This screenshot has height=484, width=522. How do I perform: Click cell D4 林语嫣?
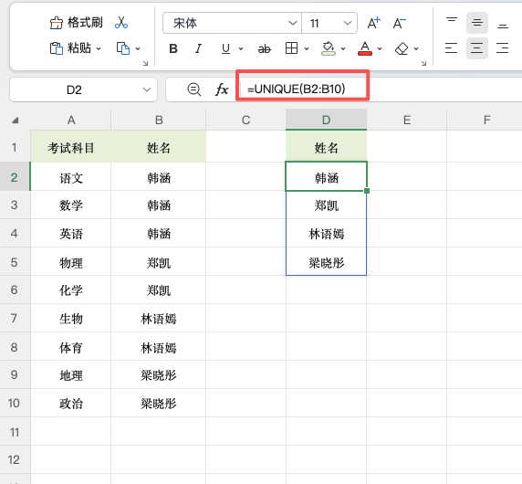[x=327, y=234]
